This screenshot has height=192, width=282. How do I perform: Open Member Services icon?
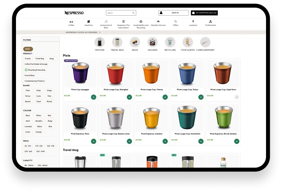click(x=158, y=22)
